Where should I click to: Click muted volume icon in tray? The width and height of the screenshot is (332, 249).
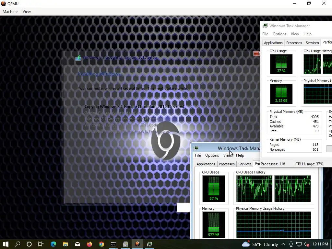(x=306, y=244)
